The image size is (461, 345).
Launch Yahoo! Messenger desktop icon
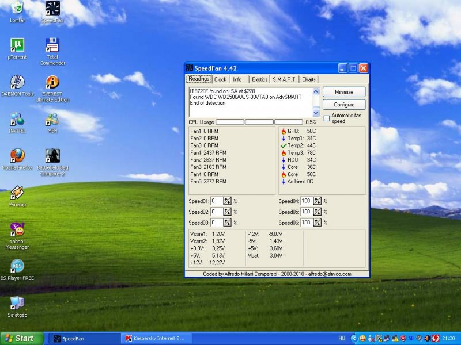(17, 236)
